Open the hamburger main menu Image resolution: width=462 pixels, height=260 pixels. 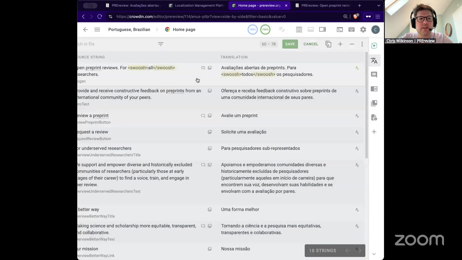97,30
